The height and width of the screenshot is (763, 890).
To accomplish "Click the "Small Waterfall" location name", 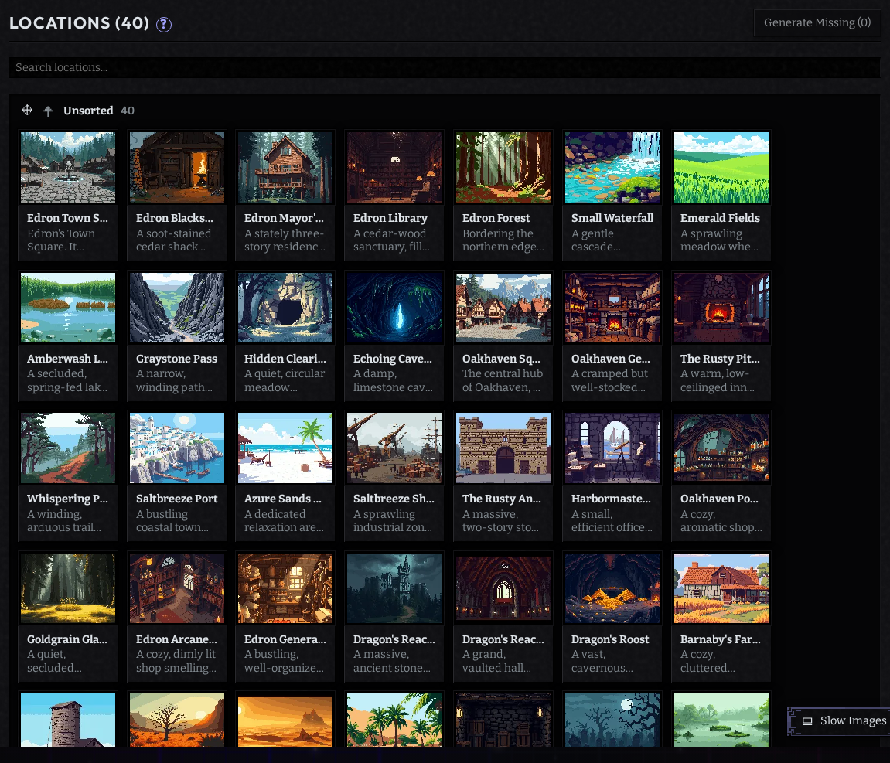I will coord(612,218).
